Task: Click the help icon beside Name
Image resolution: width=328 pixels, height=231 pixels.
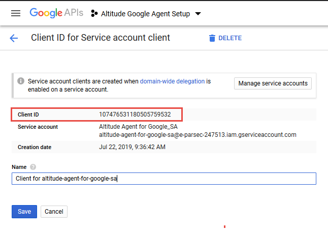Action: (x=33, y=167)
